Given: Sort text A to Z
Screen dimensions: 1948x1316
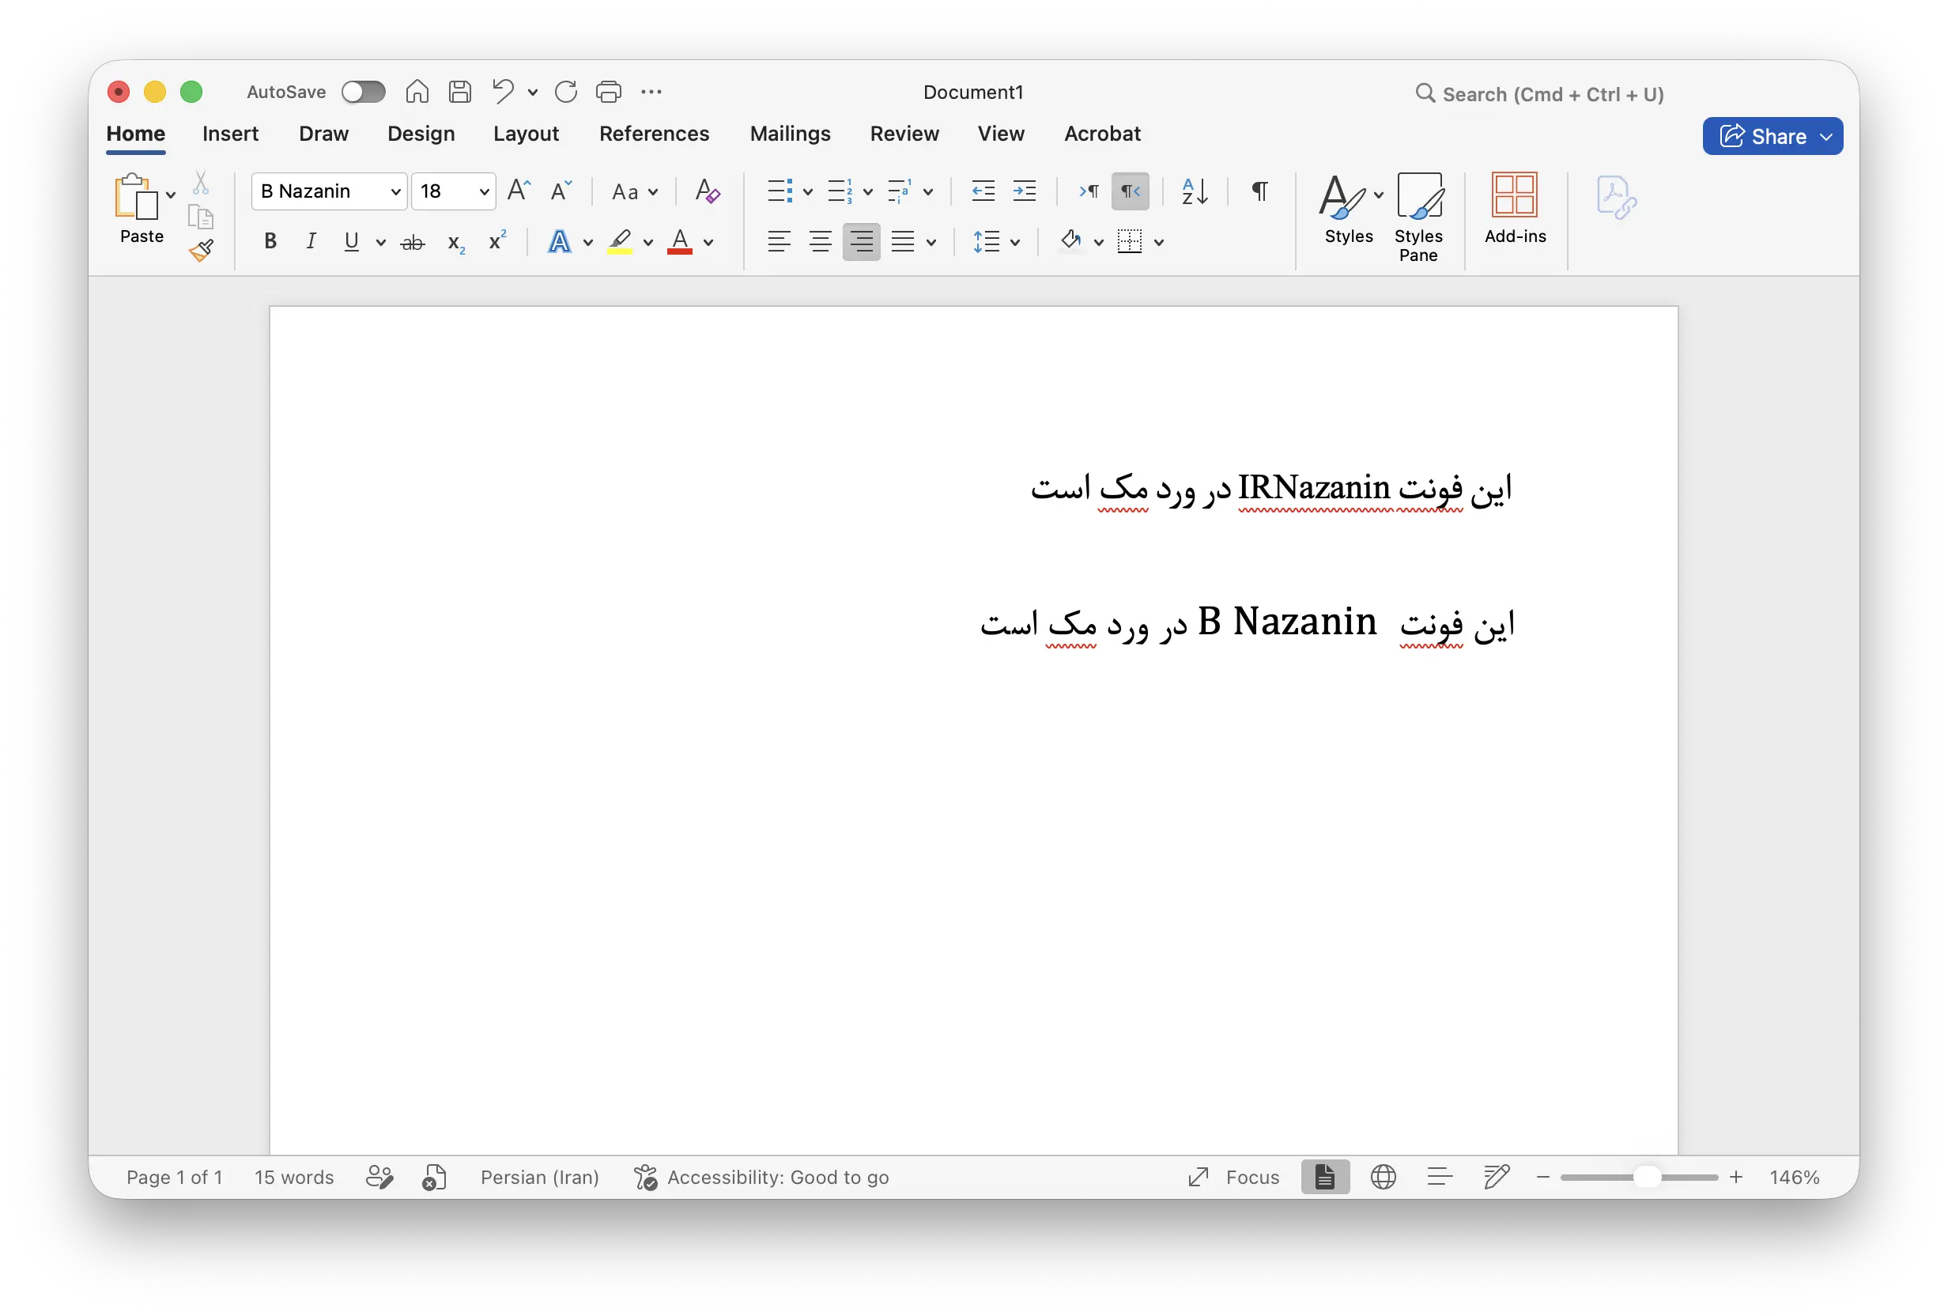Looking at the screenshot, I should 1194,191.
